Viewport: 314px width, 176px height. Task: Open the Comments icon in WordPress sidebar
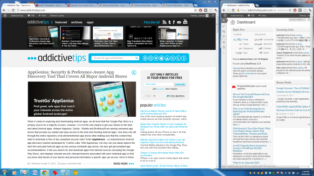[x=224, y=37]
